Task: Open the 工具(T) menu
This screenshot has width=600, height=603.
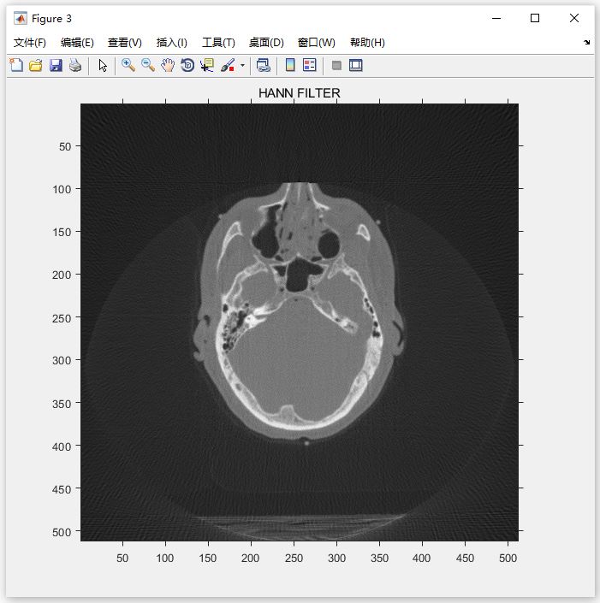Action: tap(218, 42)
